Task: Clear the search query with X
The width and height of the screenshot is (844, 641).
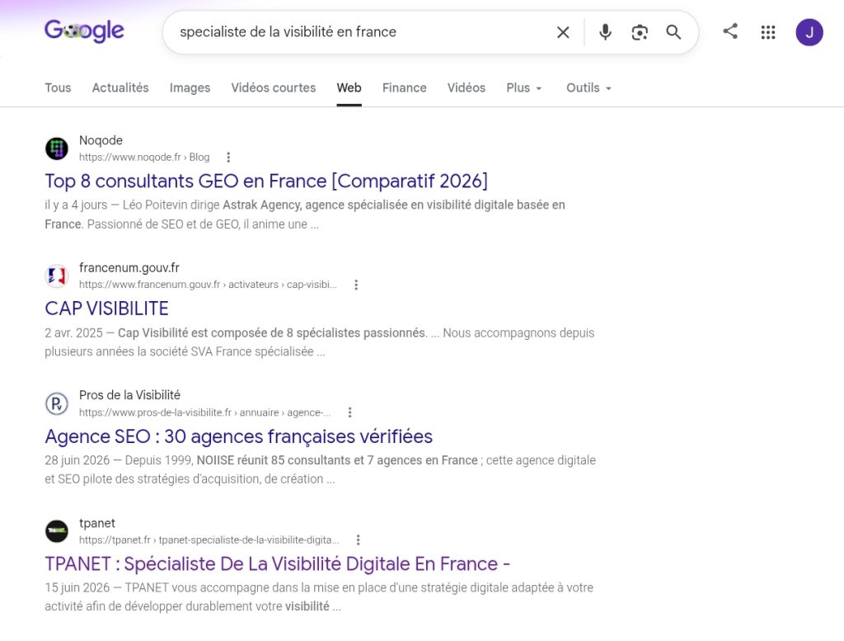Action: point(563,32)
